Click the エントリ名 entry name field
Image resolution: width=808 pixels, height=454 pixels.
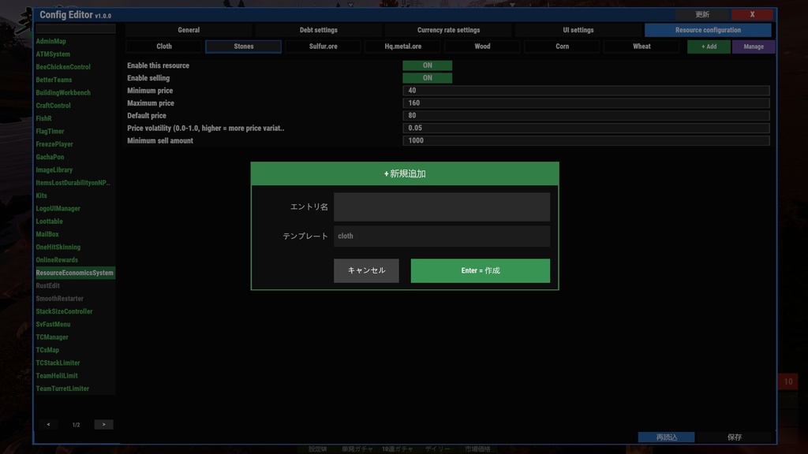(442, 207)
